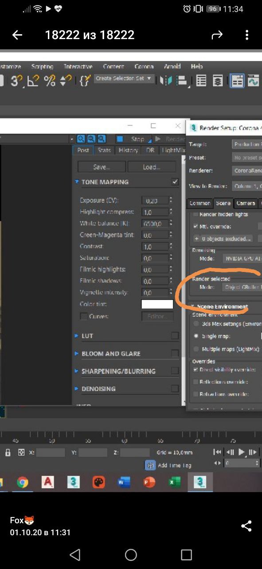Enable the SHARPENING/BLURRING checkbox
Viewport: 262px width, 569px height.
click(175, 371)
